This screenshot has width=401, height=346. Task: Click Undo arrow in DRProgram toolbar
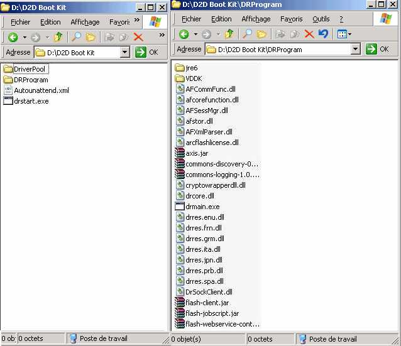point(323,34)
